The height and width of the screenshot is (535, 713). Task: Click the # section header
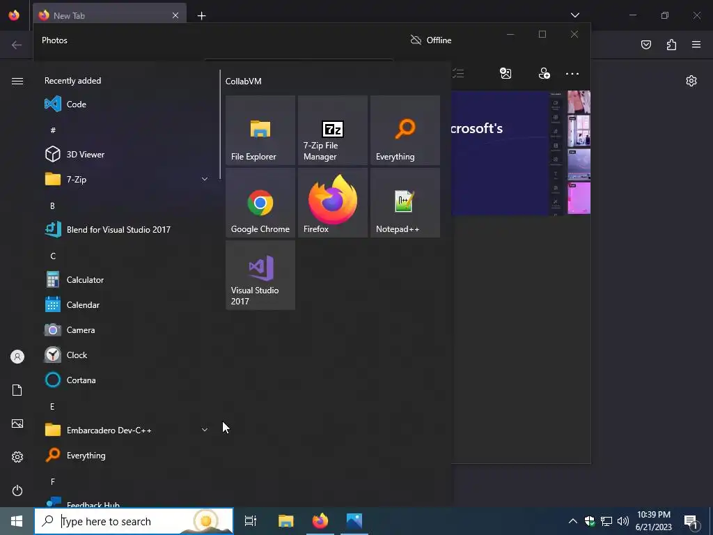point(53,130)
